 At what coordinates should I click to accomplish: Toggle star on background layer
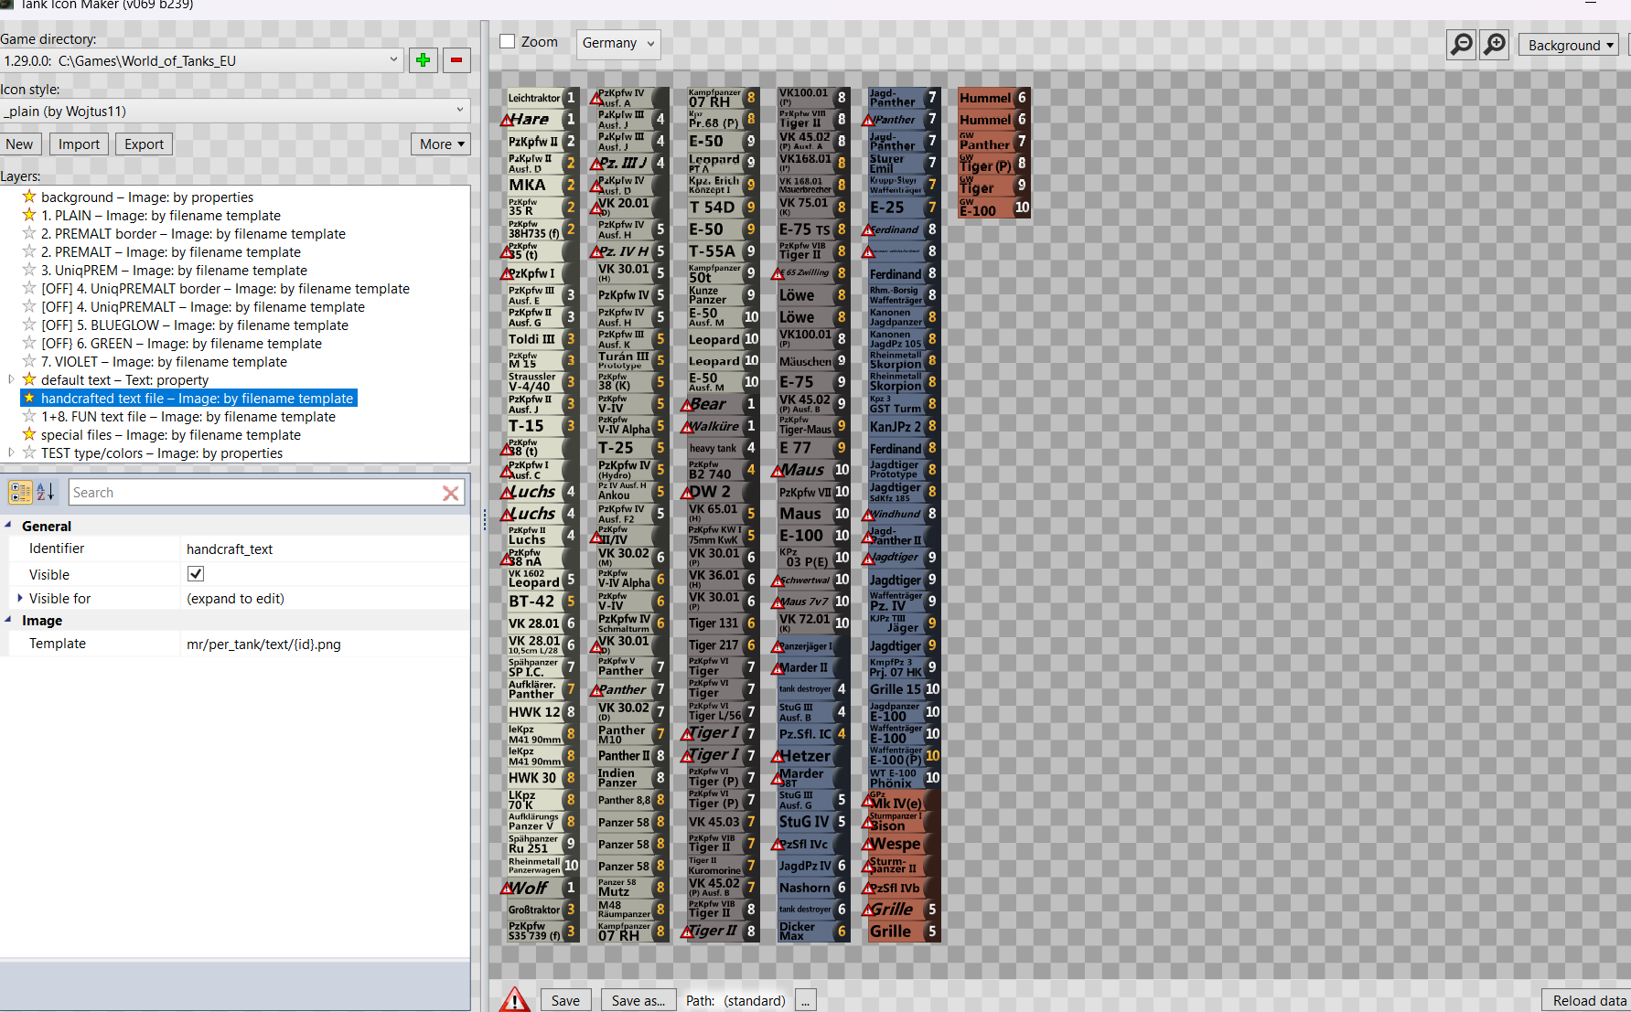point(29,197)
